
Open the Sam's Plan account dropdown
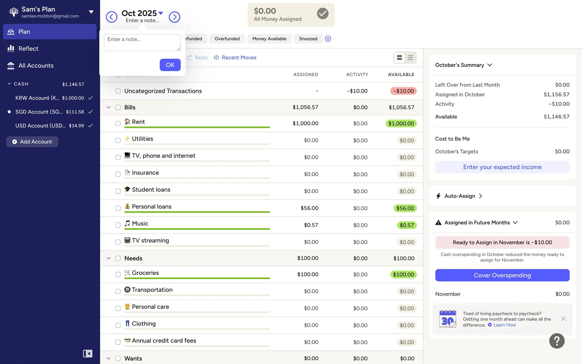[x=91, y=12]
